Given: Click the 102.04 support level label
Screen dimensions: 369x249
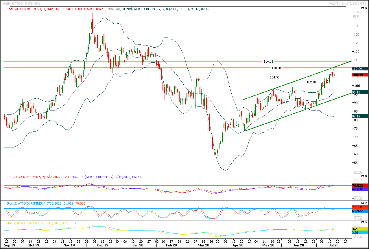Looking at the screenshot, I should click(x=312, y=82).
